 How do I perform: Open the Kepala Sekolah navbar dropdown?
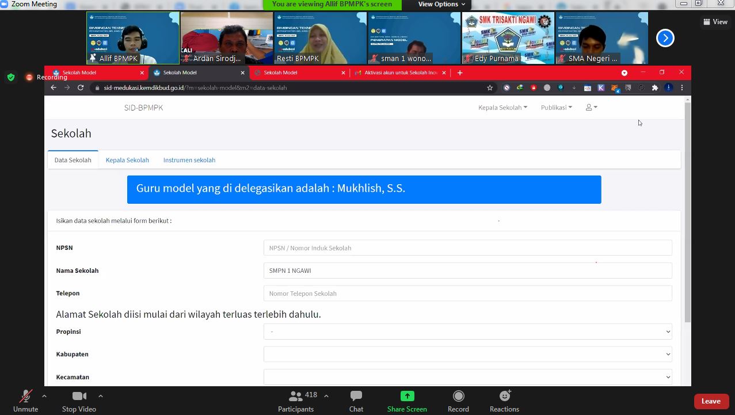(502, 108)
